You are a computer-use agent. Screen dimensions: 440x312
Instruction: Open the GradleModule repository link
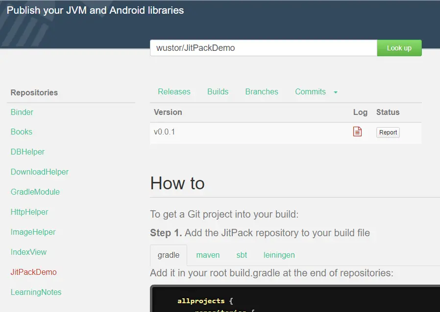click(35, 192)
